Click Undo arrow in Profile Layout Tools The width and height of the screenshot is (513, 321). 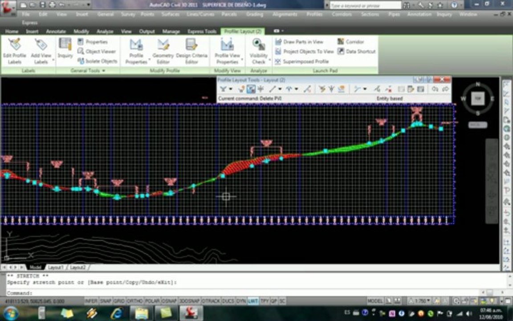point(435,89)
